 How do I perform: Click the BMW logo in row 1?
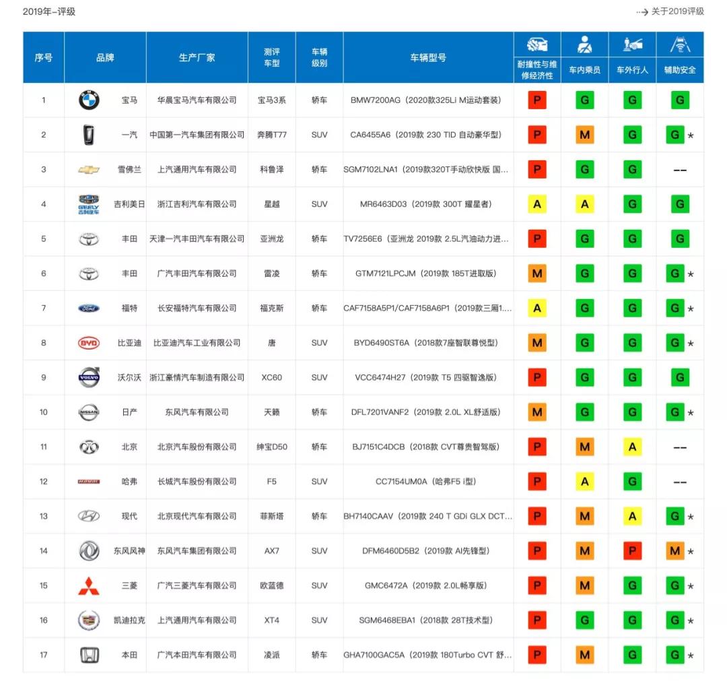[x=89, y=100]
